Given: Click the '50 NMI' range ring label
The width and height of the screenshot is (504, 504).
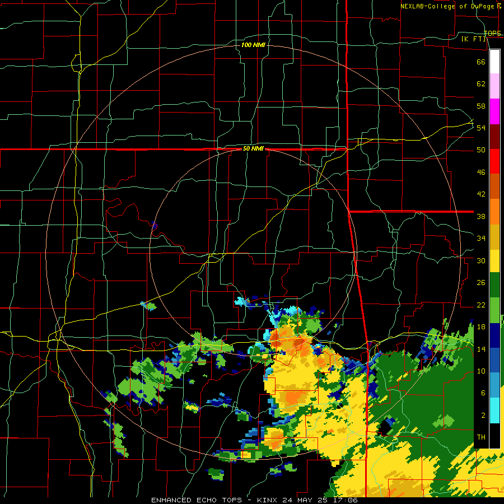Looking at the screenshot, I should click(253, 148).
